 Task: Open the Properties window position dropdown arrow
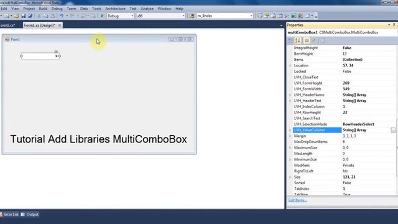[x=389, y=25]
